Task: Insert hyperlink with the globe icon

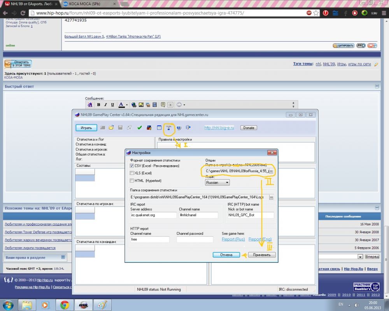Action: pyautogui.click(x=134, y=105)
